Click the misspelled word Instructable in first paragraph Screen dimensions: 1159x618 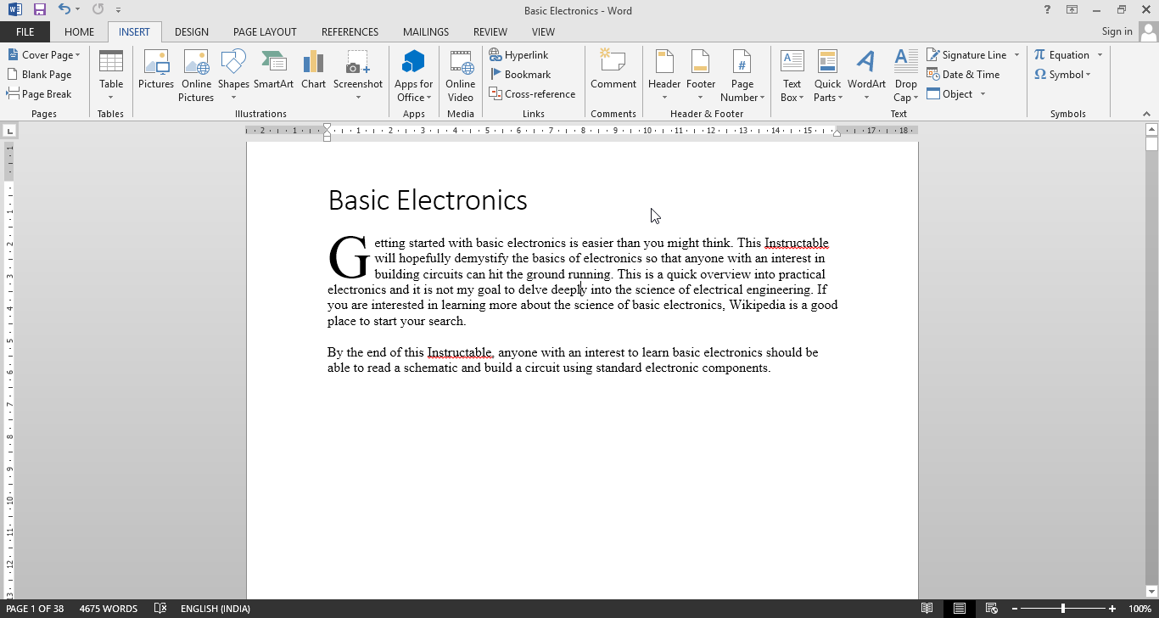pyautogui.click(x=796, y=243)
